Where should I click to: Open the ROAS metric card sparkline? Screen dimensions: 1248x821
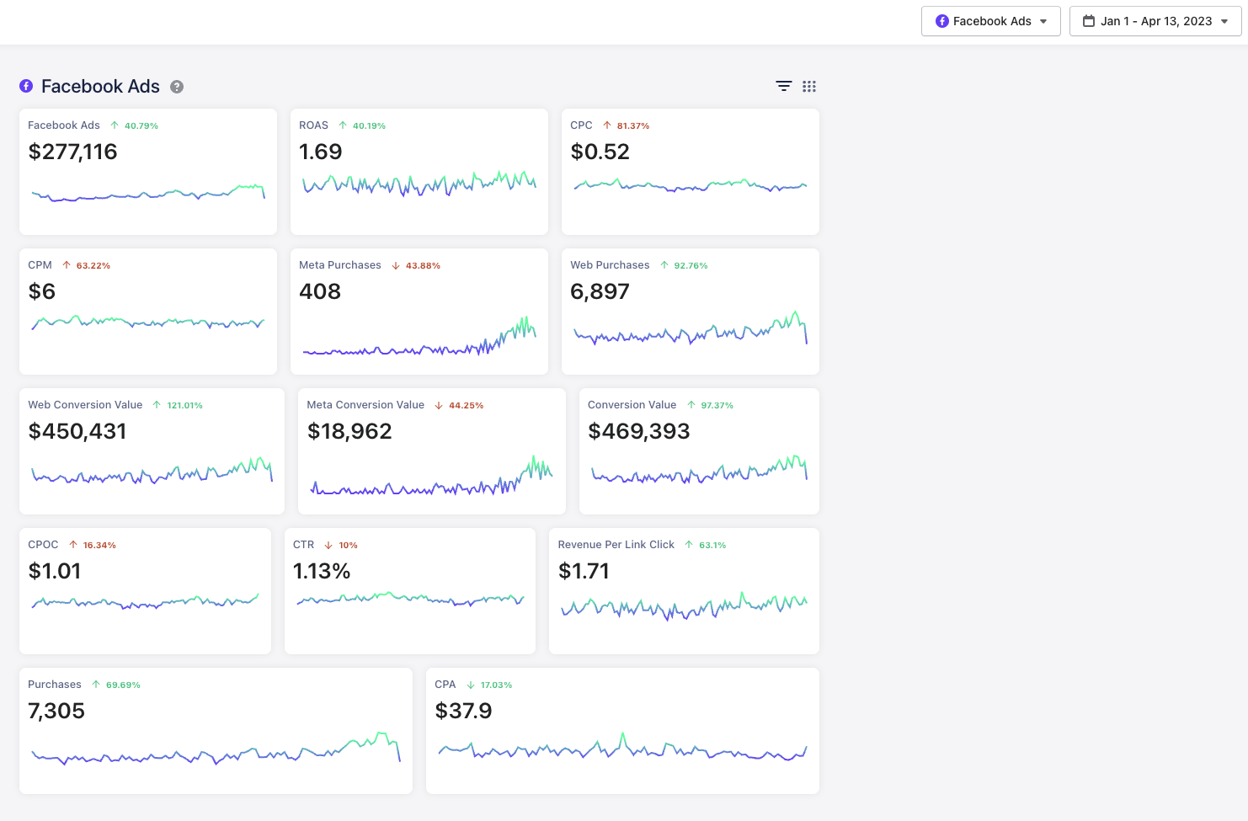coord(419,183)
